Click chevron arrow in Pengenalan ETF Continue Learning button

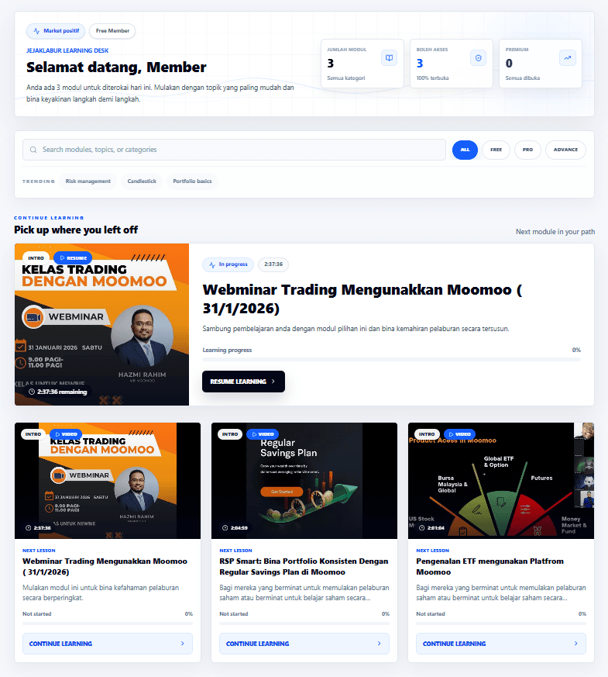[575, 644]
